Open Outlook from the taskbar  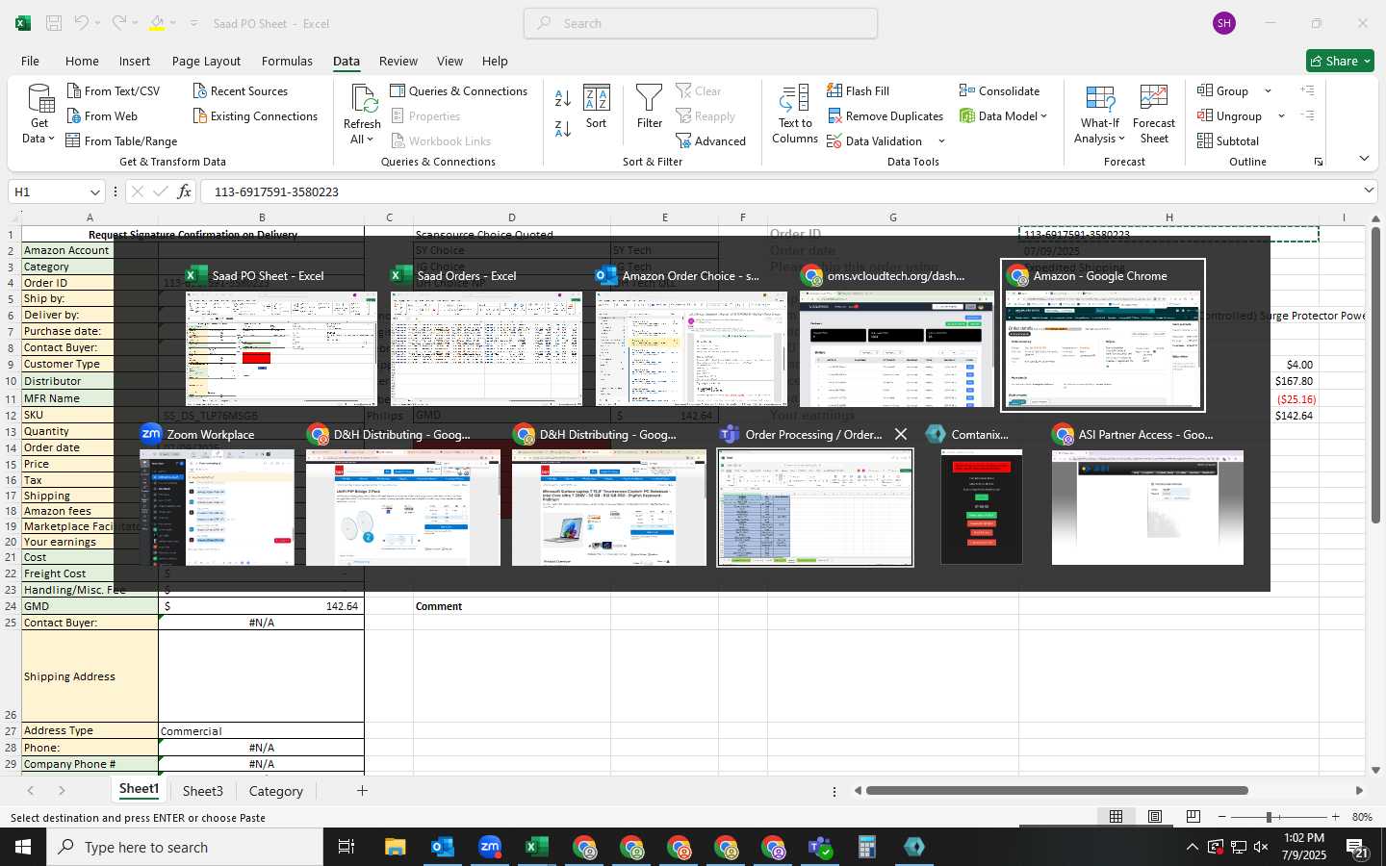pos(443,847)
